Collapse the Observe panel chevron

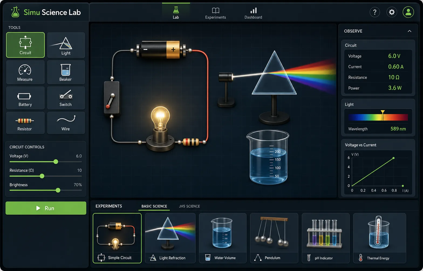[x=410, y=31]
